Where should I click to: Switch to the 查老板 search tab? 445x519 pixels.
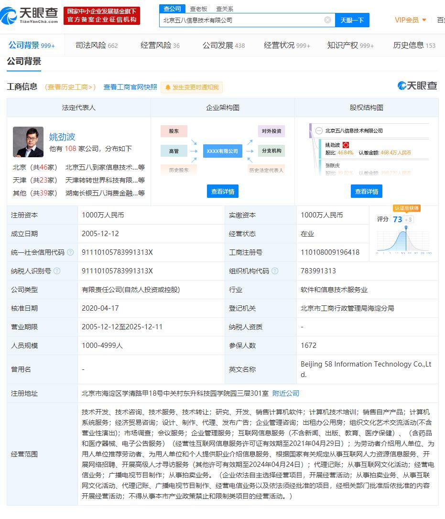pyautogui.click(x=198, y=9)
